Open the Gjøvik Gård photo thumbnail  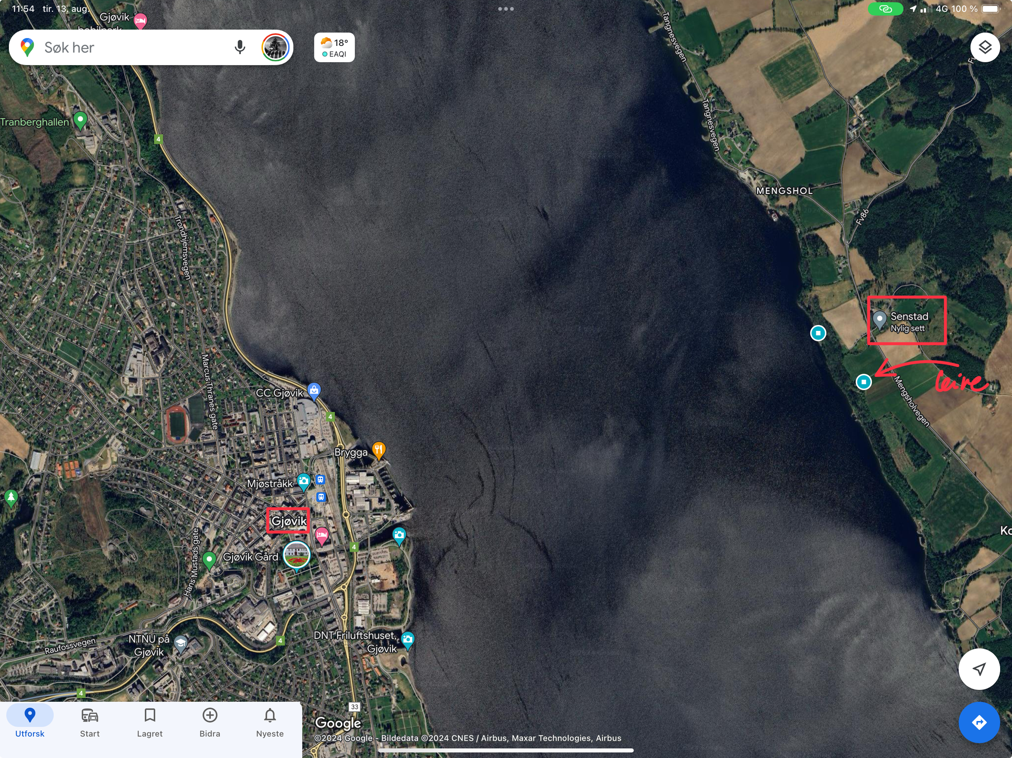click(296, 555)
